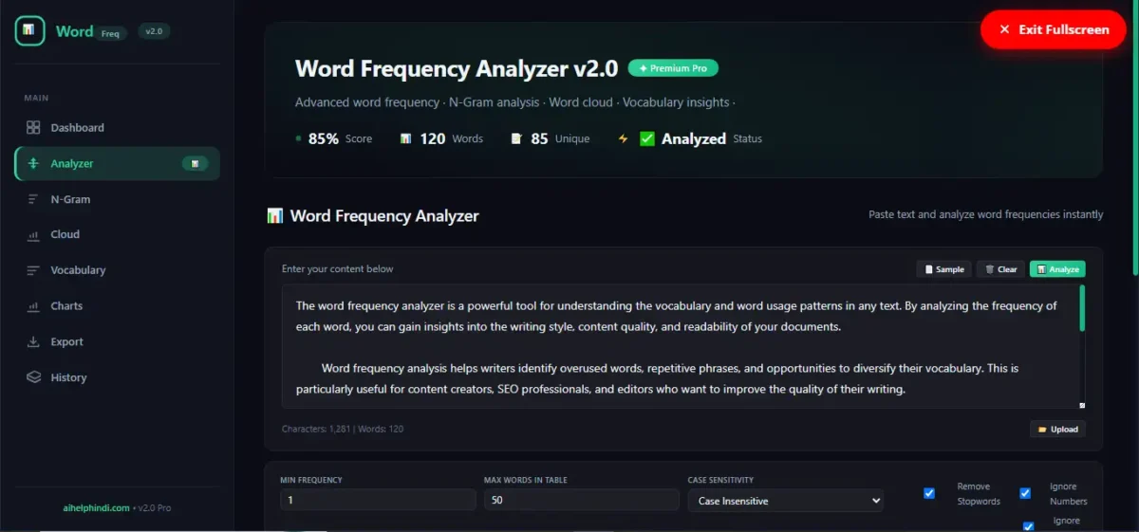1139x532 pixels.
Task: Open the Case Sensitivity dropdown
Action: [x=785, y=501]
